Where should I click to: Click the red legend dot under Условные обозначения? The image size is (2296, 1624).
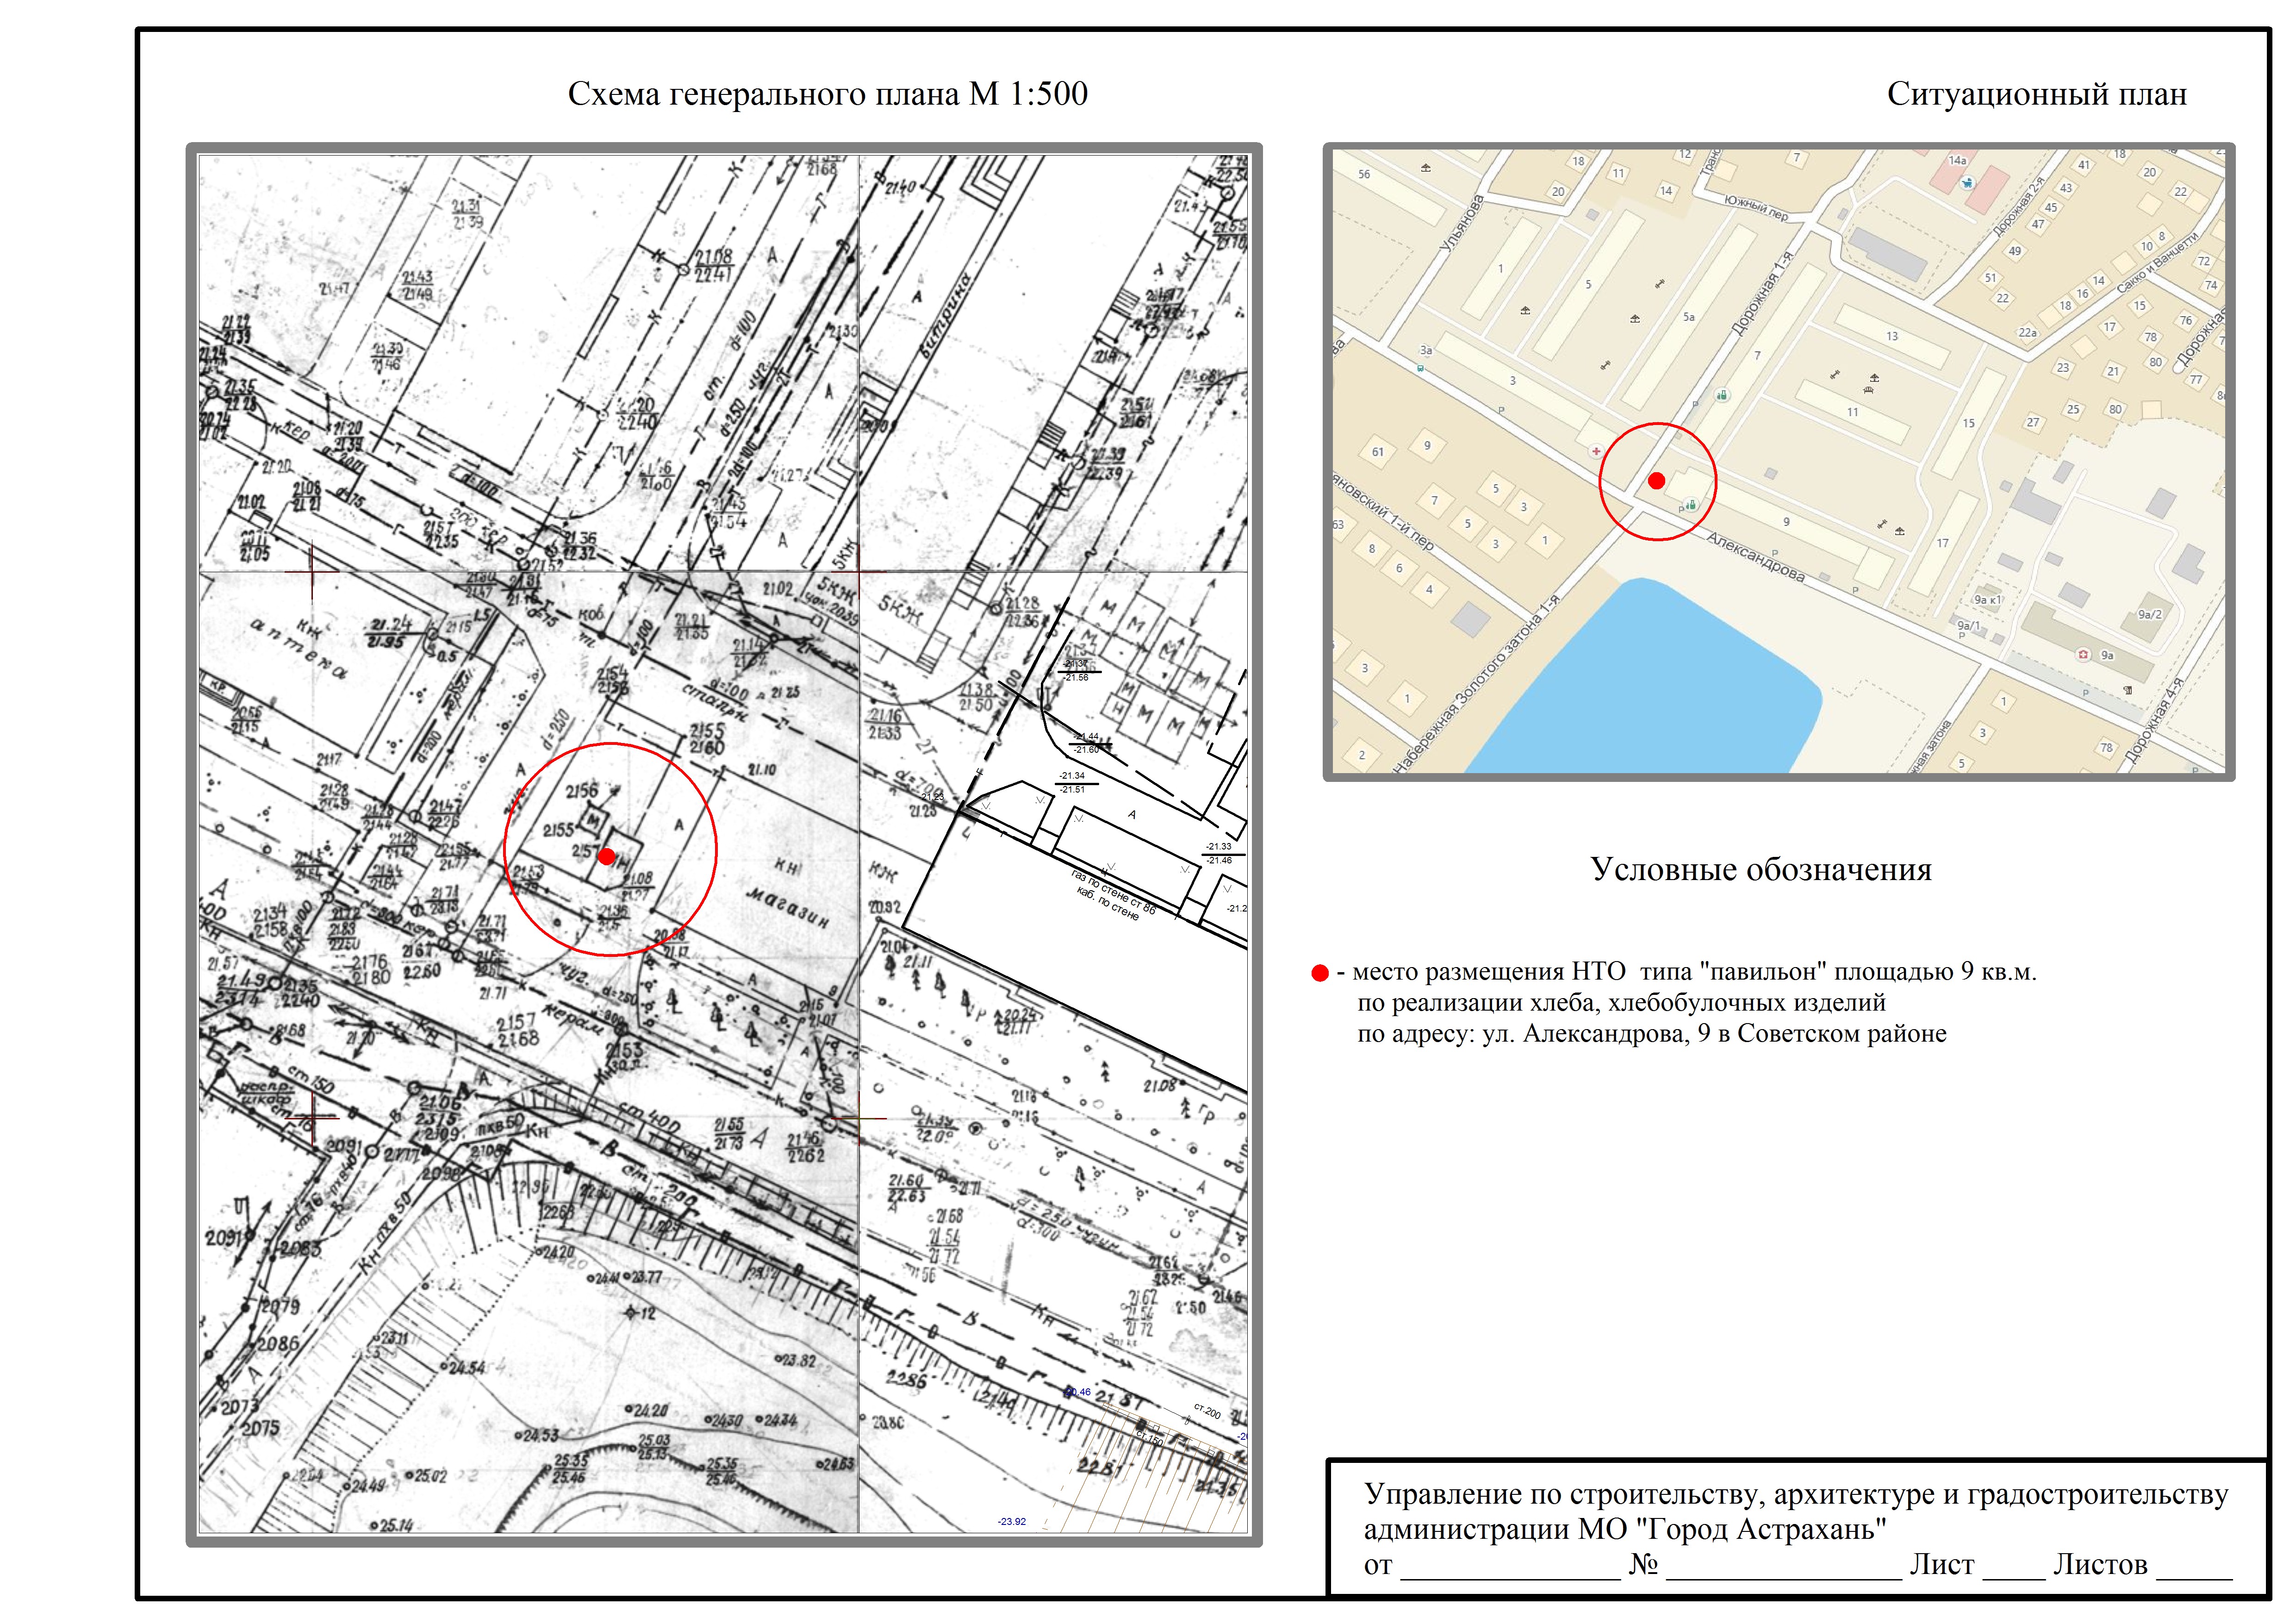tap(1319, 973)
